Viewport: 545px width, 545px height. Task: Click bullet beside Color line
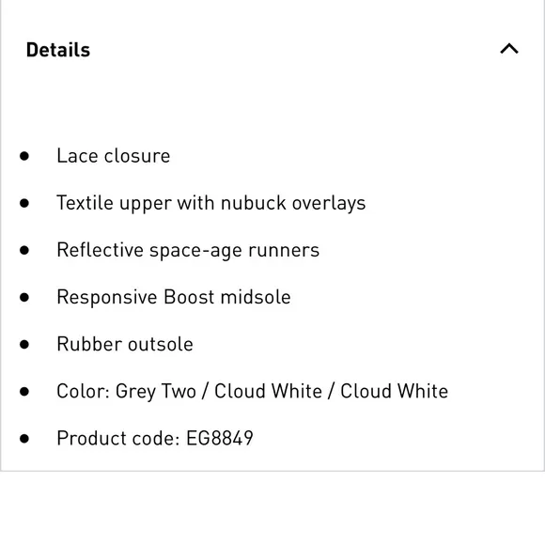tap(24, 392)
